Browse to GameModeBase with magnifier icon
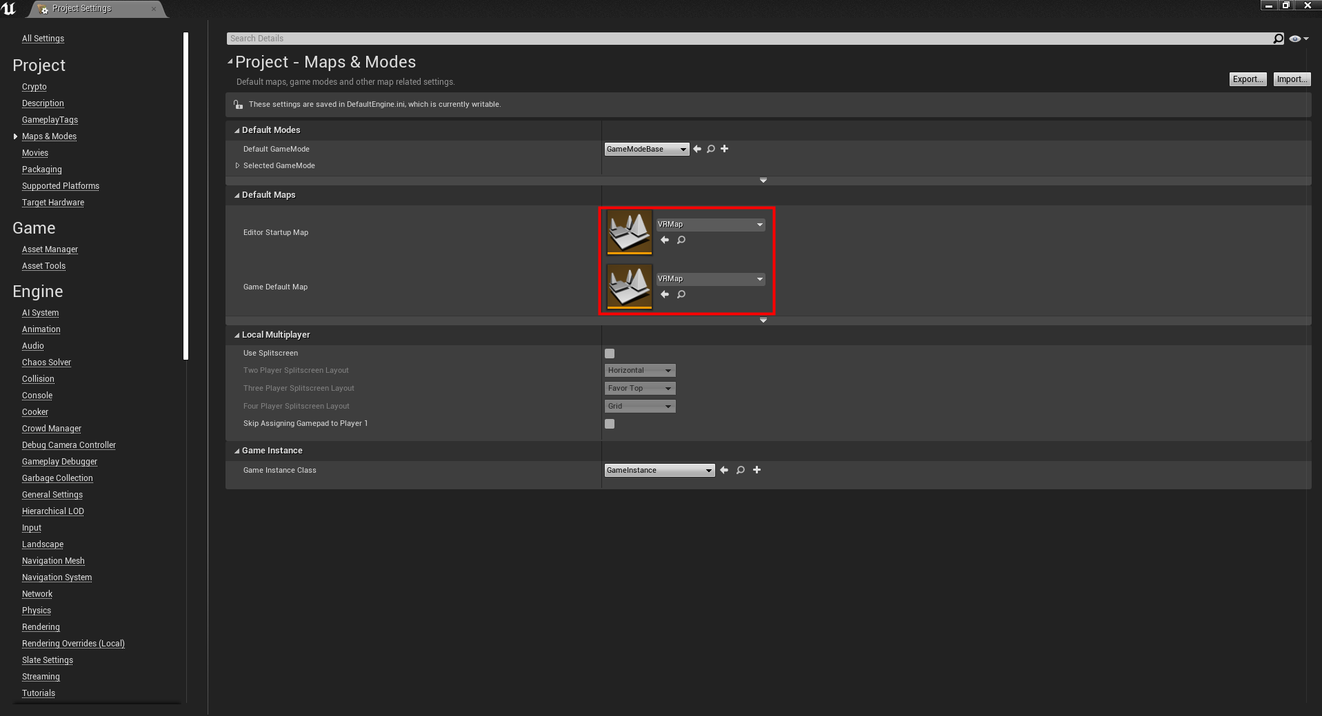 click(711, 149)
